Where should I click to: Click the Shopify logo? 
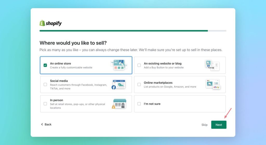tap(51, 23)
